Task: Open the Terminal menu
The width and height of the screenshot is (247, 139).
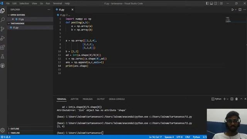Action: coord(57,3)
